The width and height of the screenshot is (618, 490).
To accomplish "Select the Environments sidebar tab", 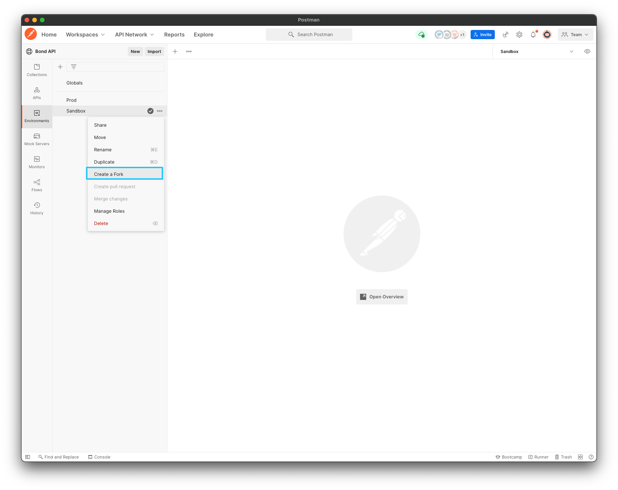I will click(37, 116).
